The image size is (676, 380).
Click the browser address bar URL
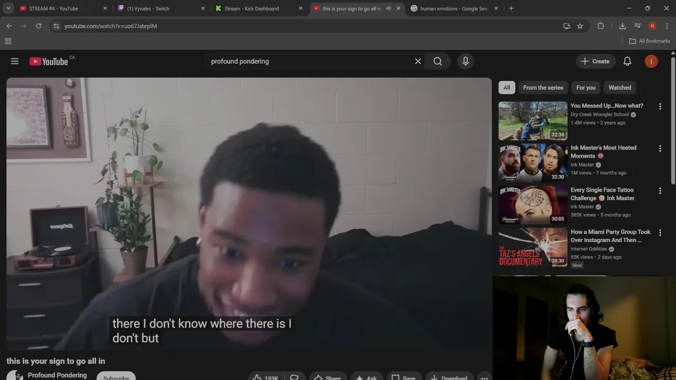110,26
